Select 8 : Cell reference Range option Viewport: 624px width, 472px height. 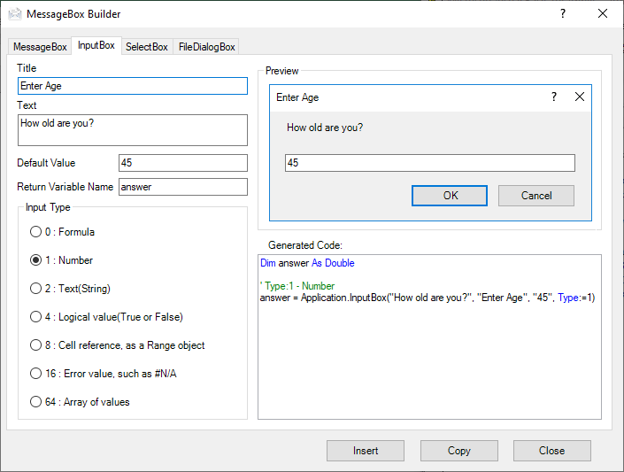coord(118,345)
